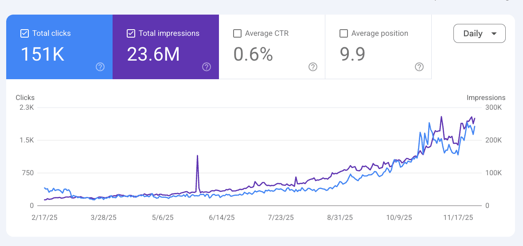Open the Daily granularity dropdown
This screenshot has width=523, height=246.
pos(479,33)
